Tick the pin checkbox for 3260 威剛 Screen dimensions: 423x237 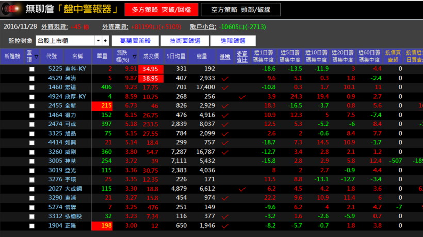[x=32, y=152]
